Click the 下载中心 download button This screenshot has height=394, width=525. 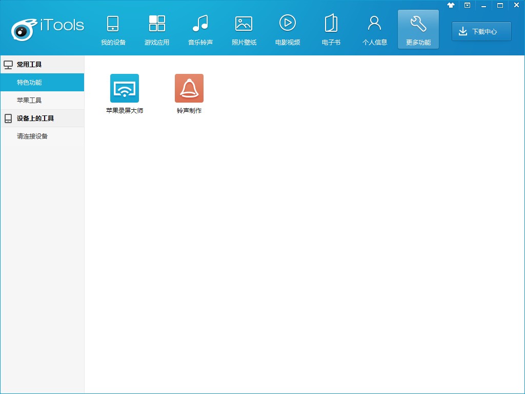coord(481,31)
